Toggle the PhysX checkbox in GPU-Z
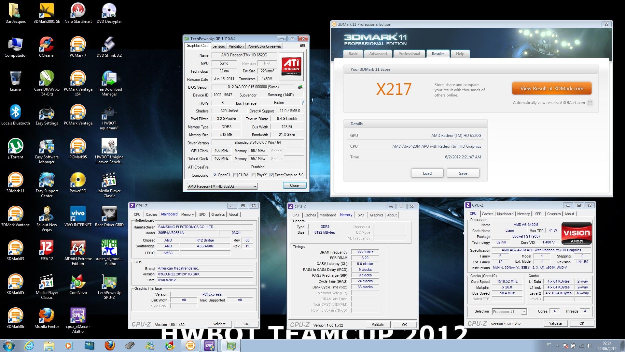Image resolution: width=625 pixels, height=352 pixels. pos(254,175)
